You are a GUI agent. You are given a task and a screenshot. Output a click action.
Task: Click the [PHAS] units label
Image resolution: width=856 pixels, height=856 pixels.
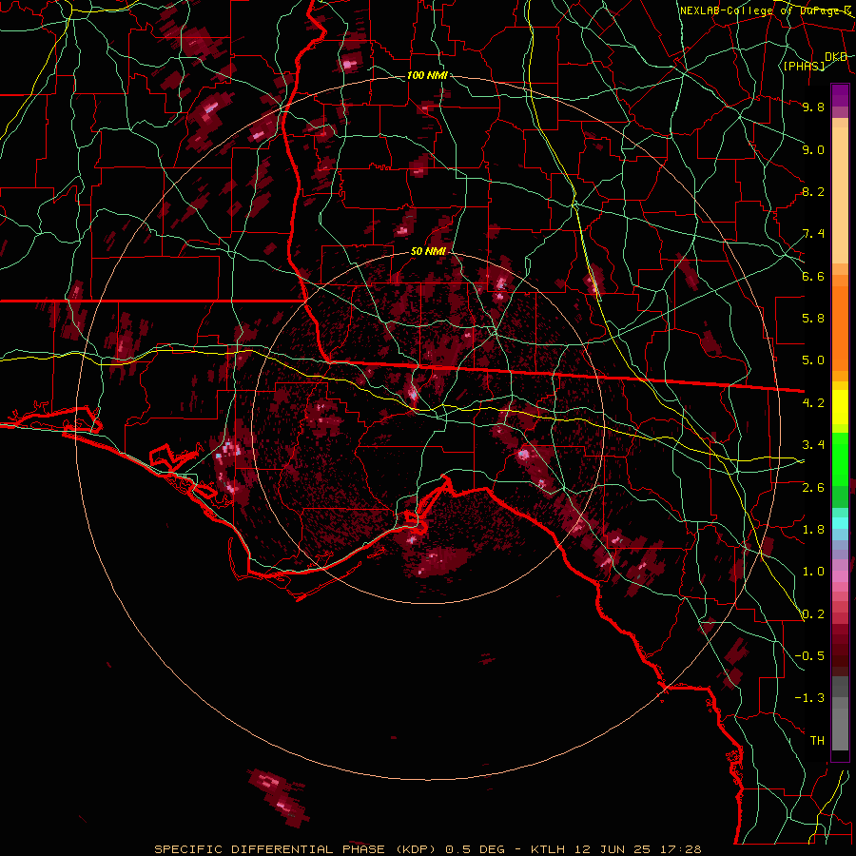[x=804, y=66]
